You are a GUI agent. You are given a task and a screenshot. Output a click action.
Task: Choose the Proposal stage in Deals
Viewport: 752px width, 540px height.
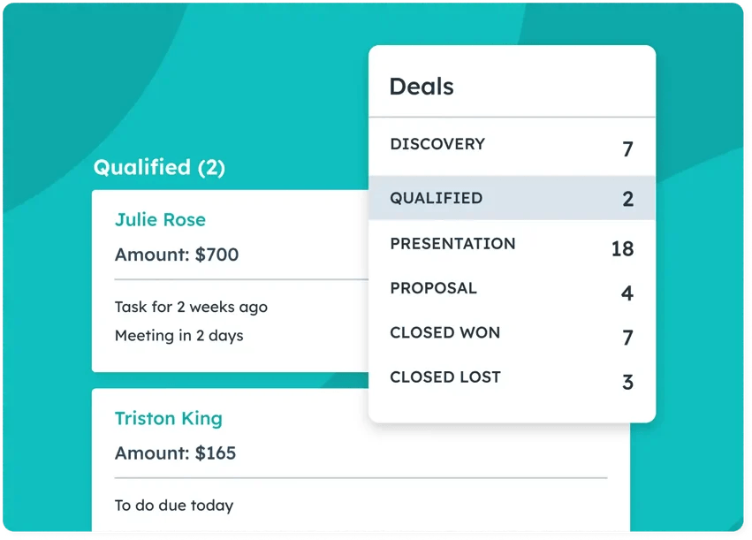click(x=512, y=289)
